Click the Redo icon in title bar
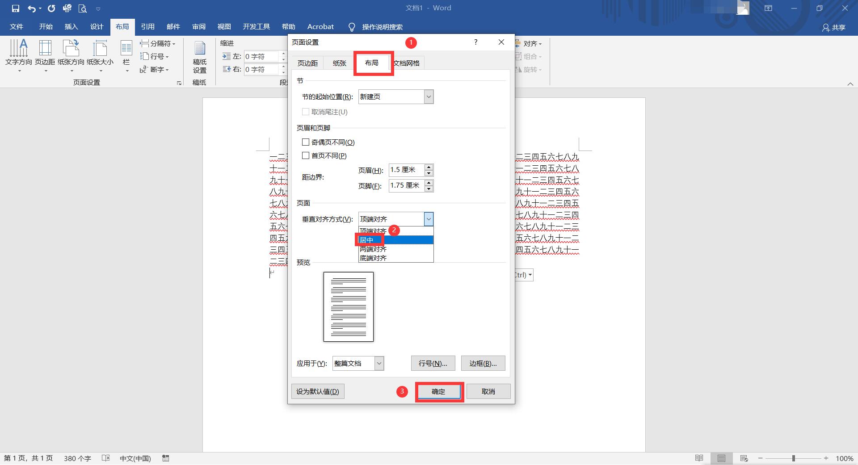 click(x=51, y=8)
